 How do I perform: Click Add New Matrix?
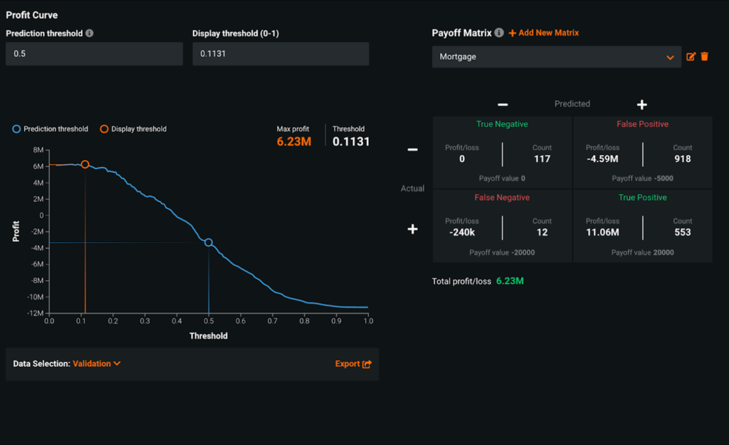click(x=542, y=33)
